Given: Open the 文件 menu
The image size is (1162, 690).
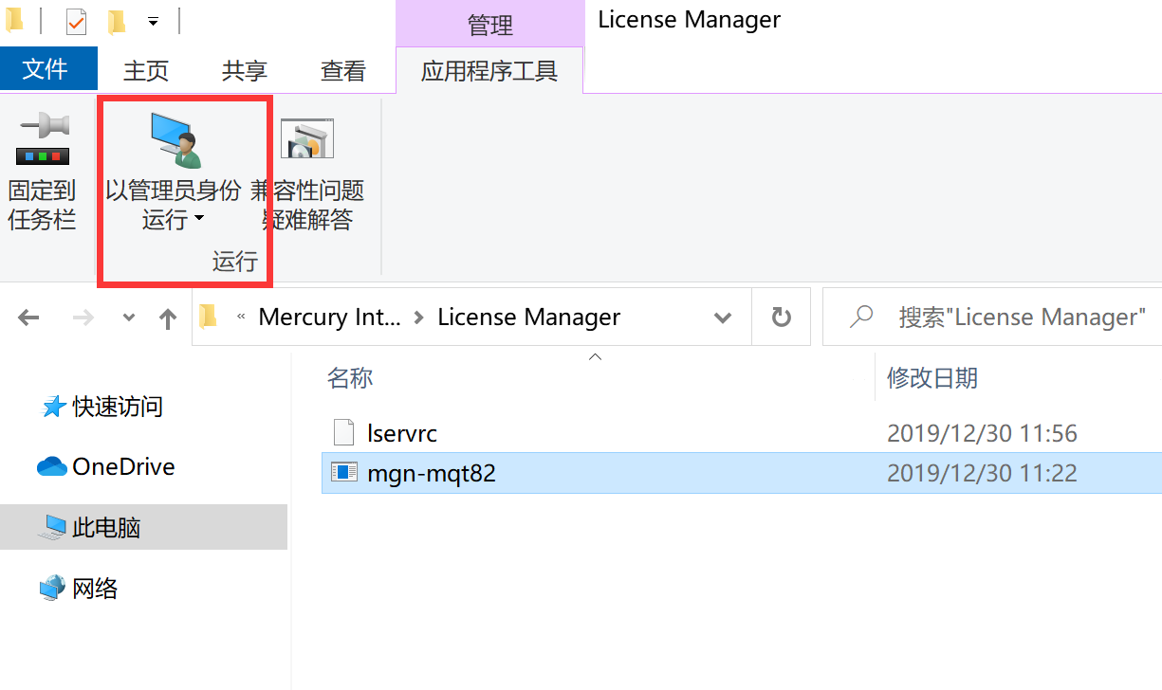Looking at the screenshot, I should [48, 68].
